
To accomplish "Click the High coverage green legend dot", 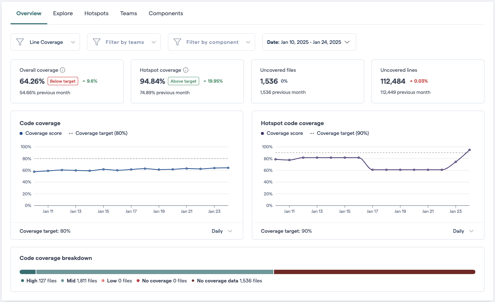I will (23, 281).
